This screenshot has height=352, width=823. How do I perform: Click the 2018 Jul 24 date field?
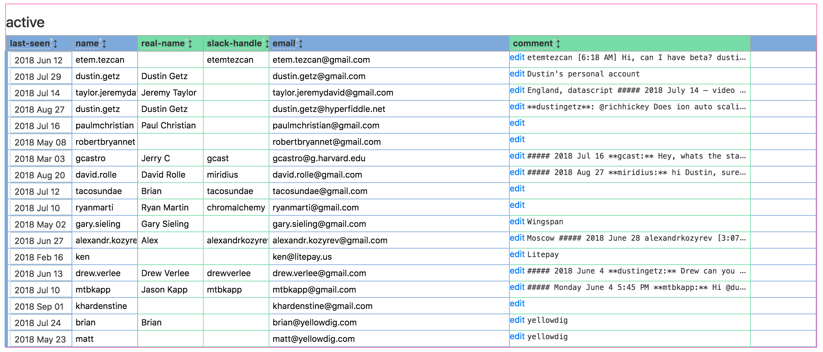click(x=41, y=323)
